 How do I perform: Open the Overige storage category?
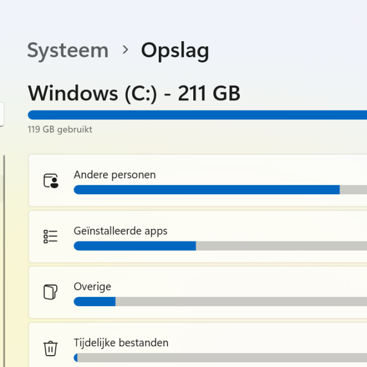coord(198,292)
